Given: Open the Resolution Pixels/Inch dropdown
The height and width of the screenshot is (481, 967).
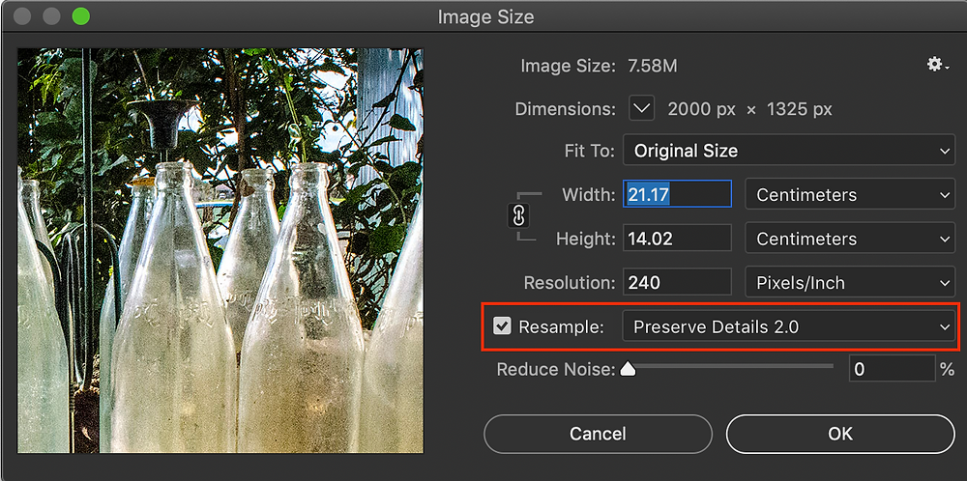Looking at the screenshot, I should click(850, 283).
